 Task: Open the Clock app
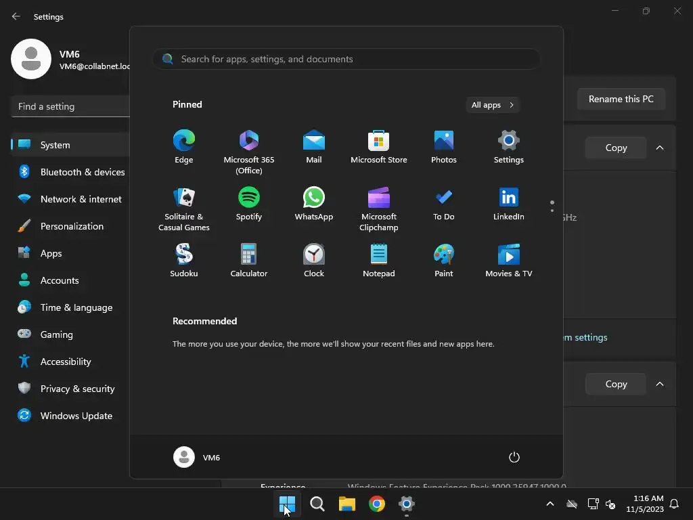(314, 261)
